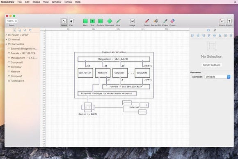
Task: Open Spotlight search in menu bar
Action: coord(235,2)
